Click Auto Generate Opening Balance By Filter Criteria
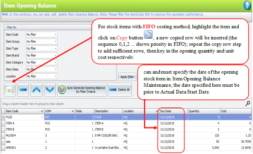 coord(82,90)
